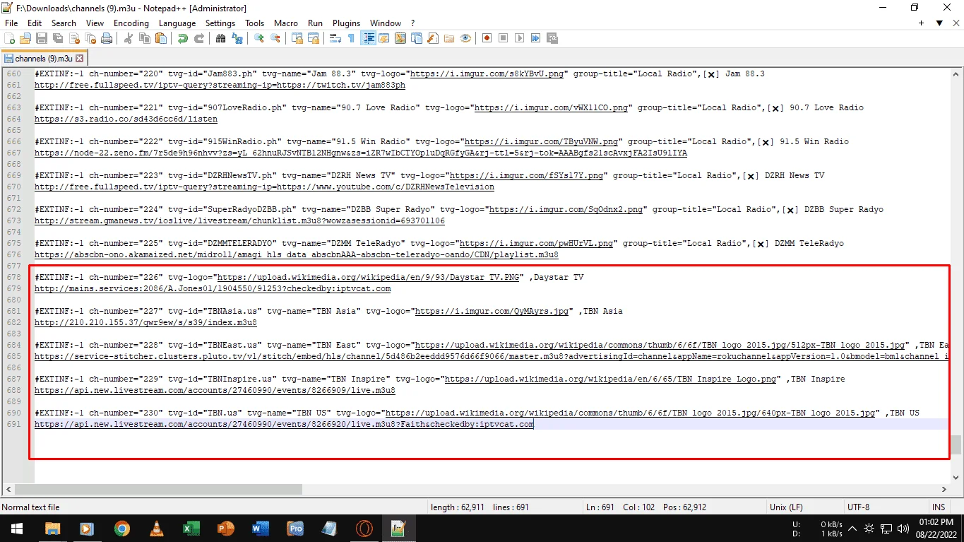Click the Redo toolbar icon
The width and height of the screenshot is (964, 542).
coord(198,38)
